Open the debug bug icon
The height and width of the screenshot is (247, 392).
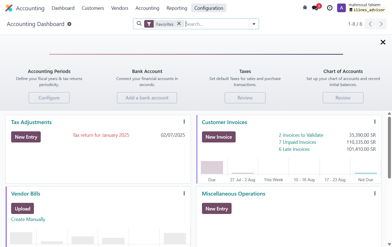pyautogui.click(x=305, y=8)
